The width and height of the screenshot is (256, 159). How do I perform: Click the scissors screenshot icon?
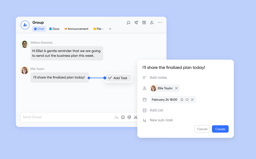[x=136, y=117]
